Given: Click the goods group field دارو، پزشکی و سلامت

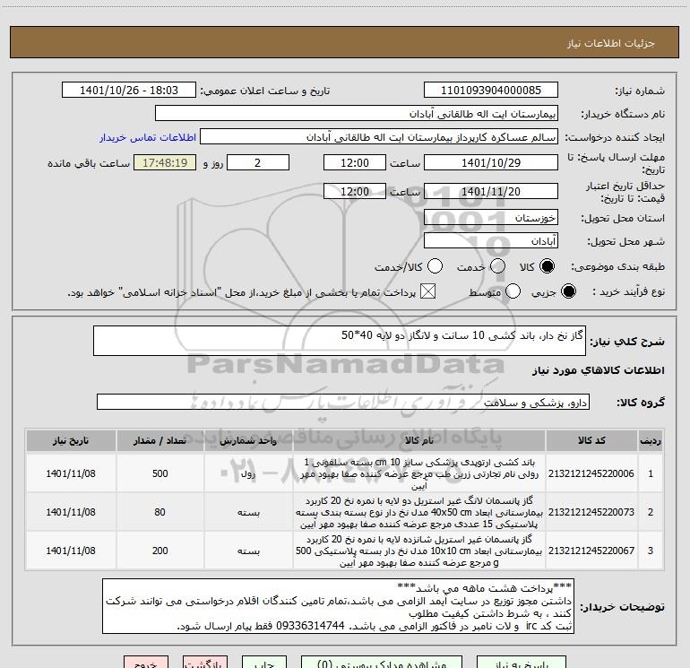Looking at the screenshot, I should [x=343, y=402].
